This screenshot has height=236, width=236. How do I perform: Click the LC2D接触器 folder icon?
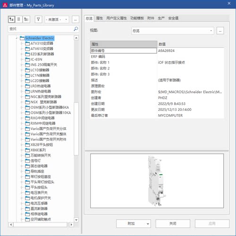click(x=27, y=81)
